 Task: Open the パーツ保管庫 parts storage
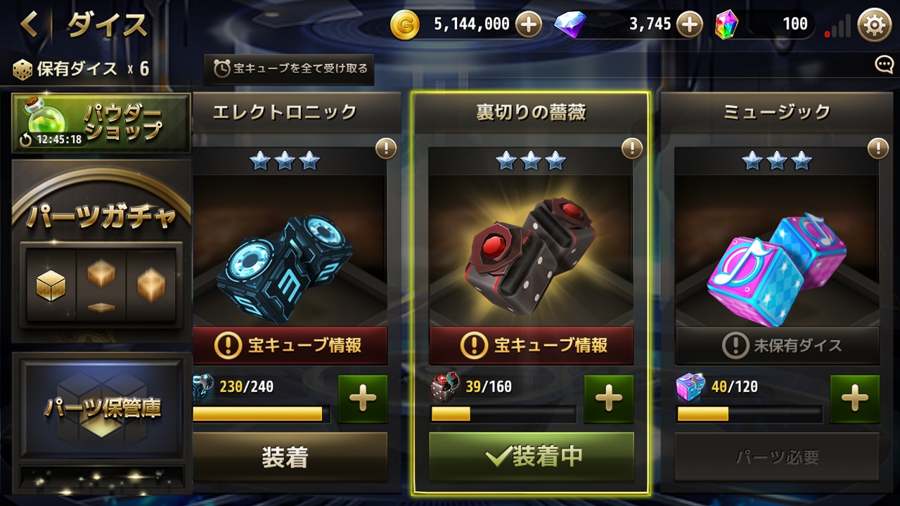click(x=101, y=406)
